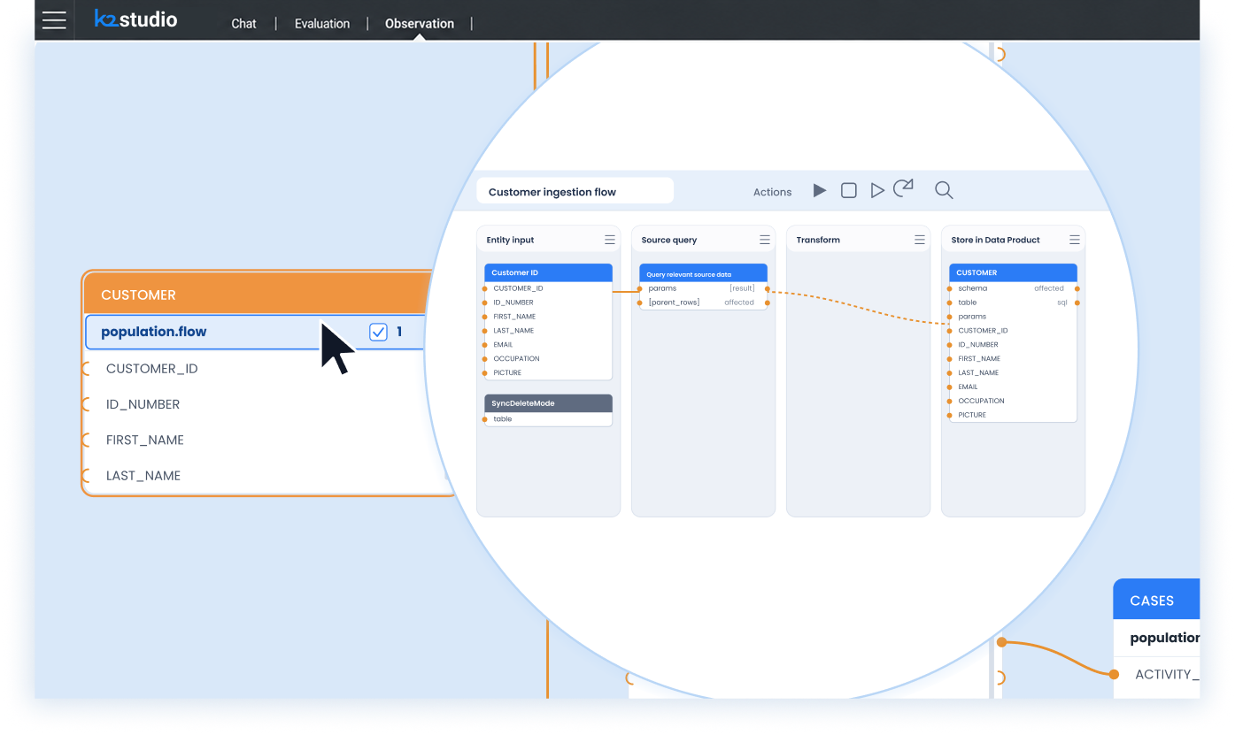The width and height of the screenshot is (1235, 735).
Task: Open Transform stage menu icon
Action: click(920, 240)
